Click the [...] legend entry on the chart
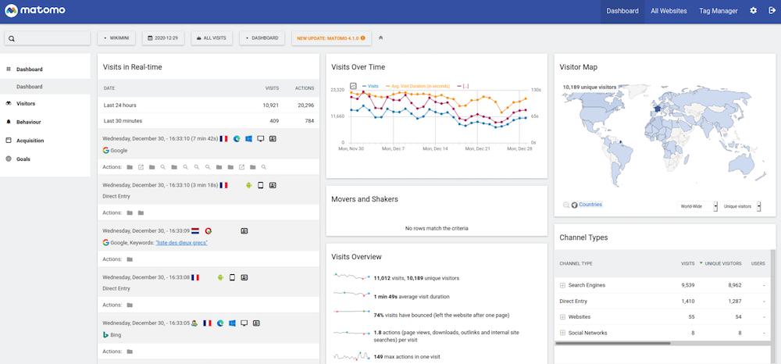The width and height of the screenshot is (781, 364). tap(462, 86)
